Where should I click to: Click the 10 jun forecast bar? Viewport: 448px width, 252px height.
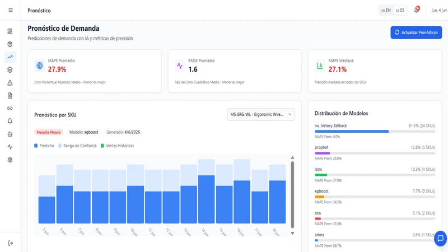pyautogui.click(x=136, y=204)
